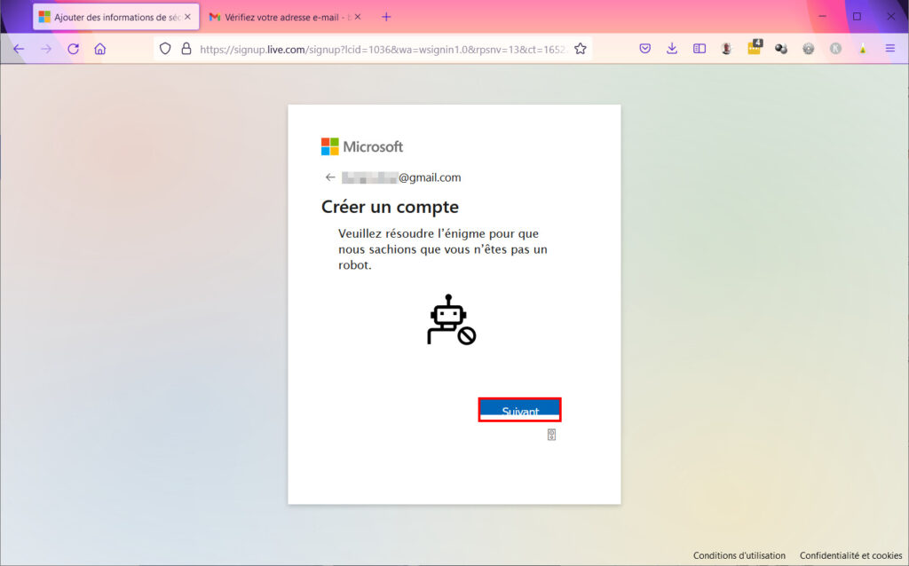Close the Ajouter des informations tab
This screenshot has height=566, width=909.
click(187, 17)
